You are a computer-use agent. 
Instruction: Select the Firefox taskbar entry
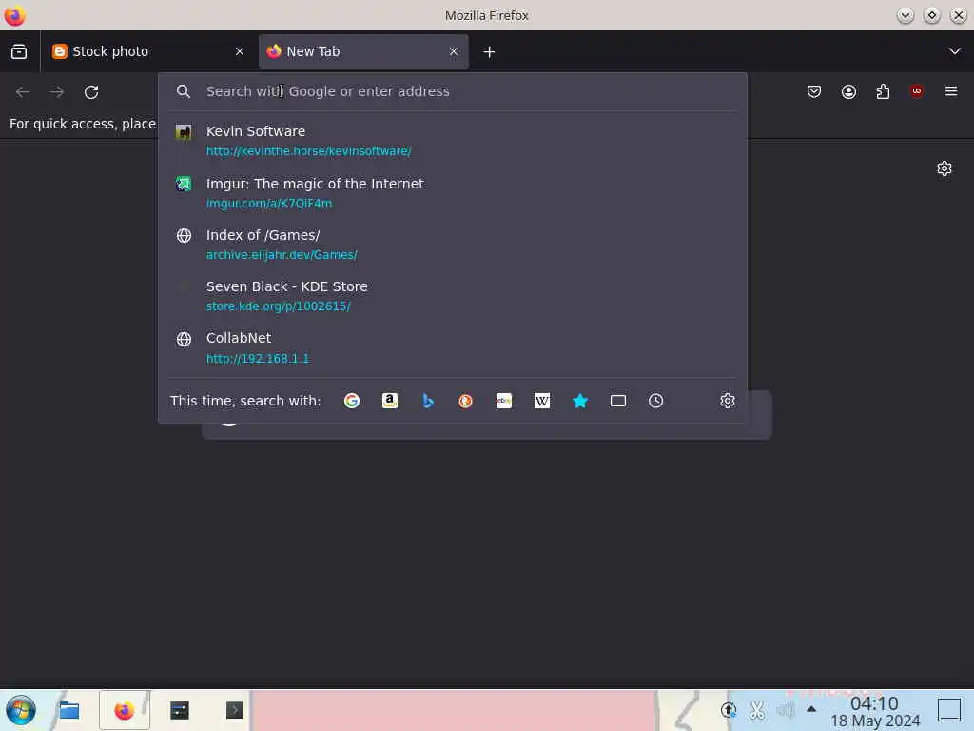tap(125, 710)
